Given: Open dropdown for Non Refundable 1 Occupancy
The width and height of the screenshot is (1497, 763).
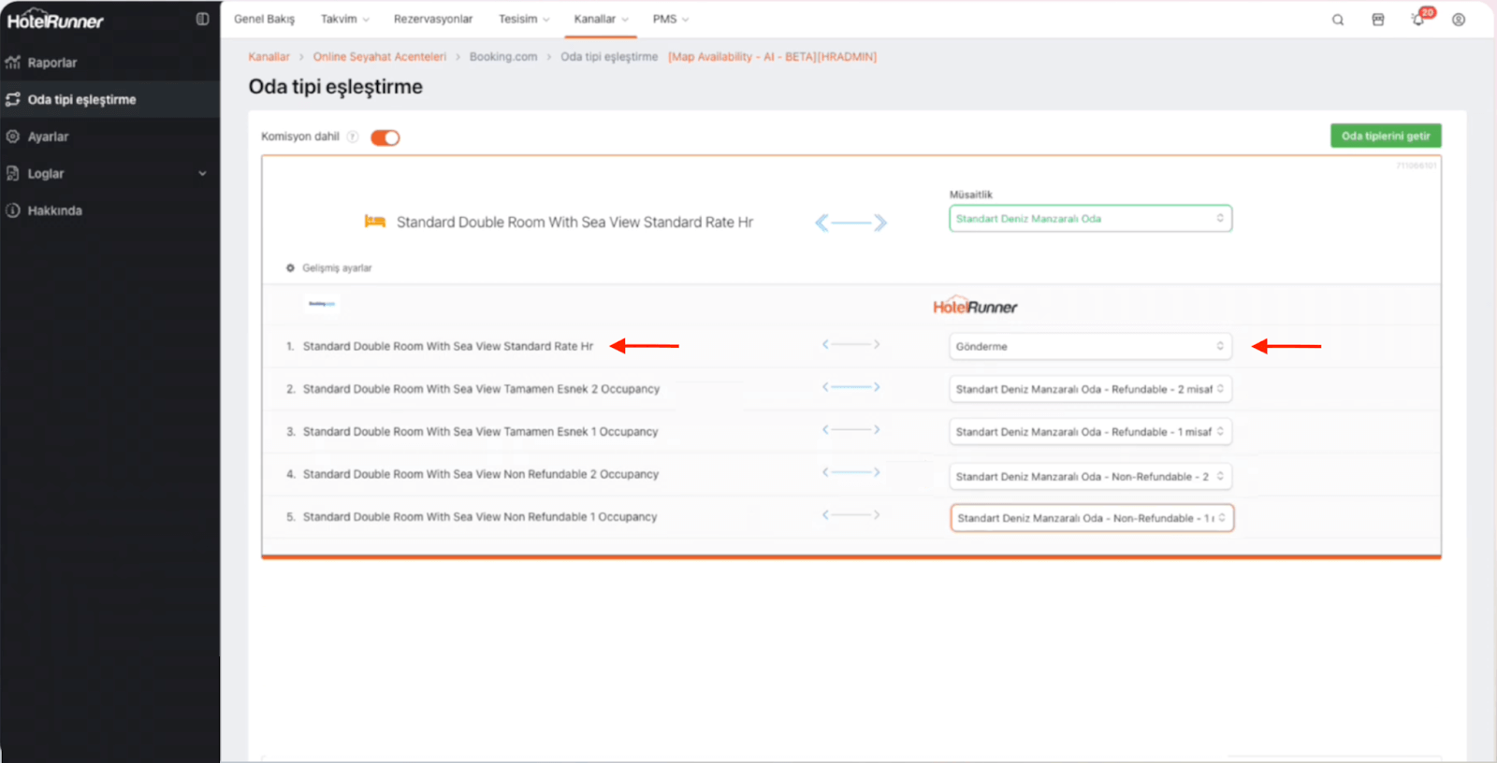Looking at the screenshot, I should tap(1091, 518).
